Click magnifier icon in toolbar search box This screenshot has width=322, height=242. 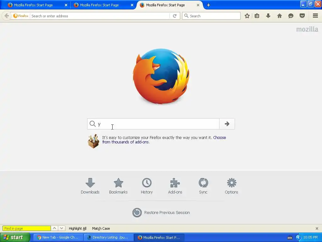[186, 16]
